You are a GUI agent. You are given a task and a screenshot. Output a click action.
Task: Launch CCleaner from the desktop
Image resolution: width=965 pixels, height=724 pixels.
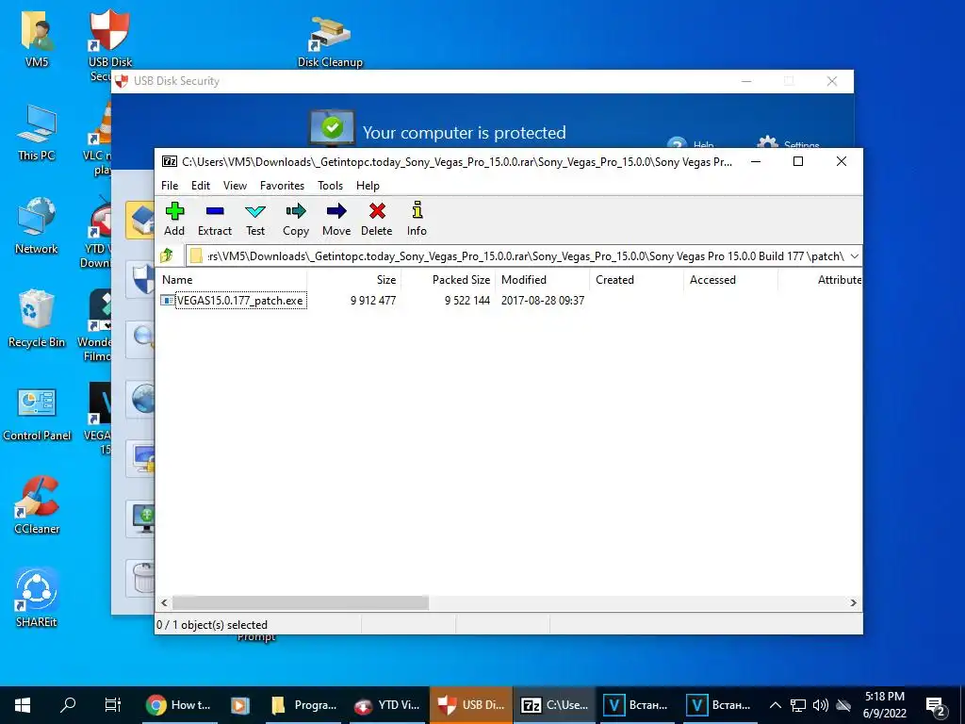click(x=37, y=505)
